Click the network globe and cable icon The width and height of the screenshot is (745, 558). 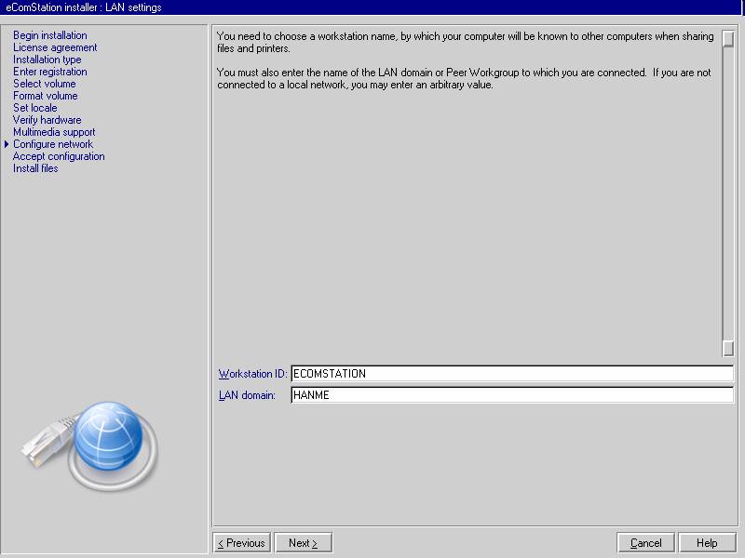point(90,441)
